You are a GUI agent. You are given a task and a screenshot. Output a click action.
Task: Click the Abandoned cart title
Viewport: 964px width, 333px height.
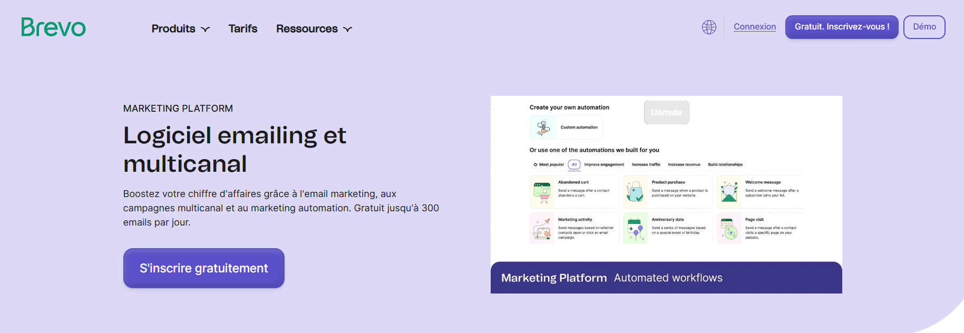(x=573, y=182)
